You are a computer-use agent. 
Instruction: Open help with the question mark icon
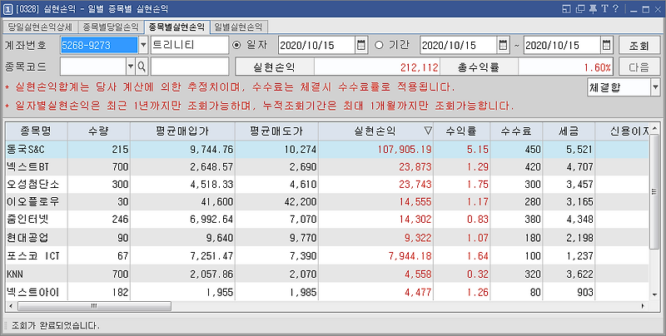click(x=616, y=9)
